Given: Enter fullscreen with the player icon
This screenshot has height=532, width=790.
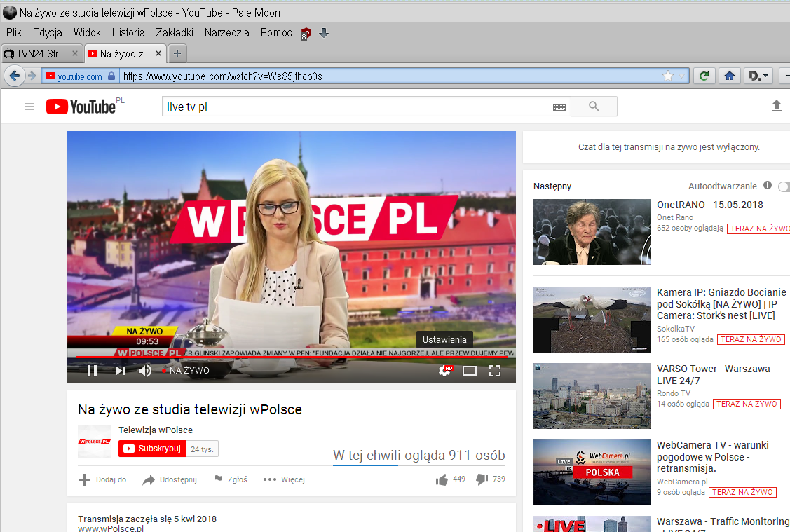Looking at the screenshot, I should [x=495, y=371].
